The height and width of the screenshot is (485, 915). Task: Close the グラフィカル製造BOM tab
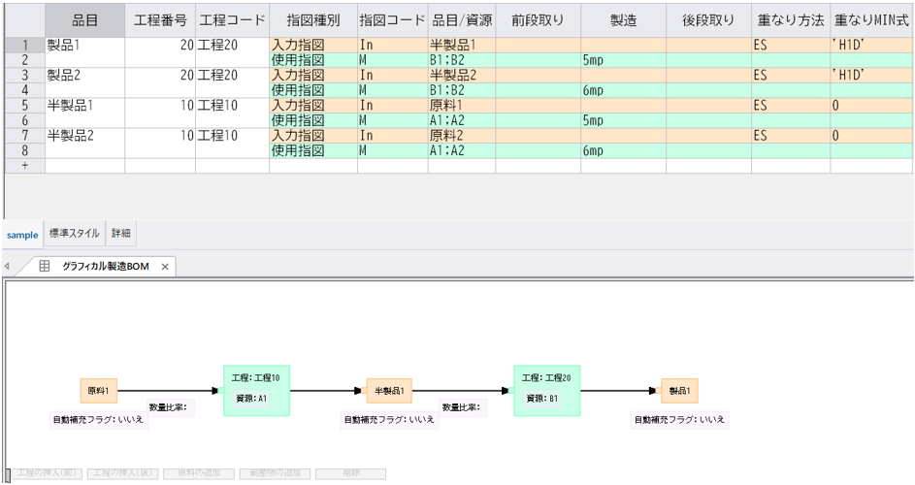pyautogui.click(x=165, y=267)
